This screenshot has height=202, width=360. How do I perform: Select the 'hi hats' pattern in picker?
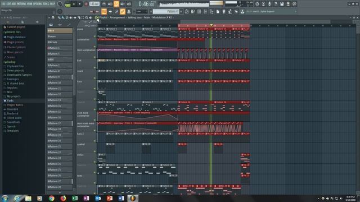click(x=60, y=42)
